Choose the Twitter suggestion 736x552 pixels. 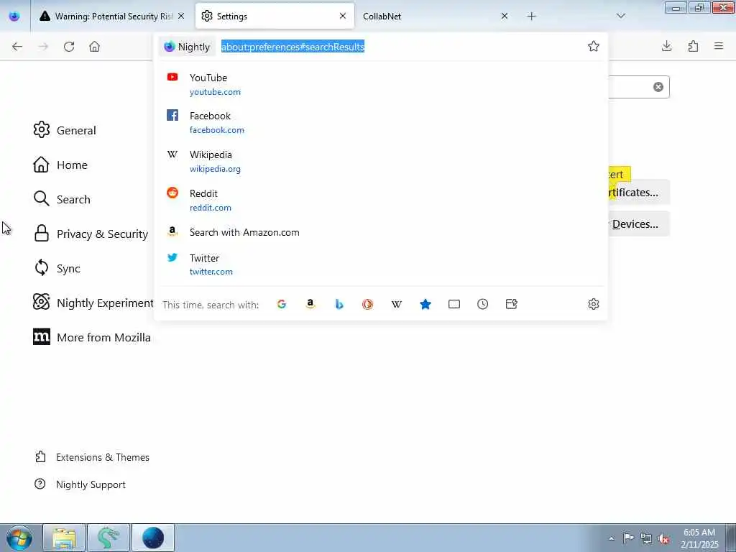click(x=381, y=264)
